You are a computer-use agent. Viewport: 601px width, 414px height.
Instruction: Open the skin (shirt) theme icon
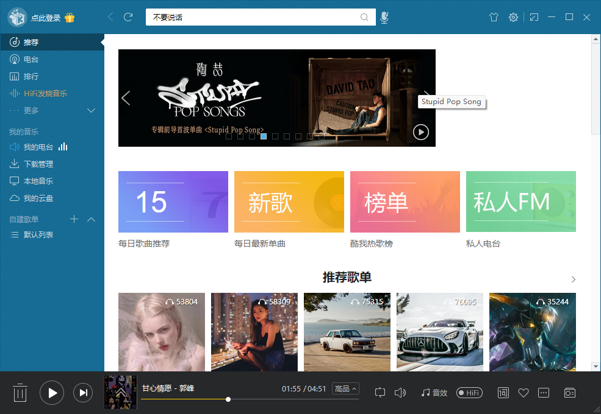(494, 18)
